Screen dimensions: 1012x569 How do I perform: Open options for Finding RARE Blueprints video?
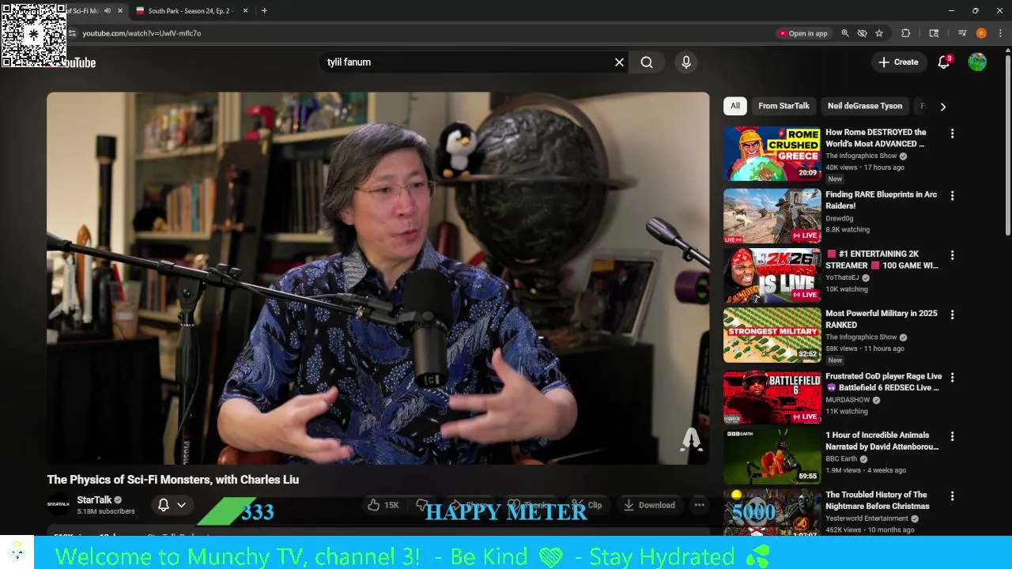pos(952,196)
